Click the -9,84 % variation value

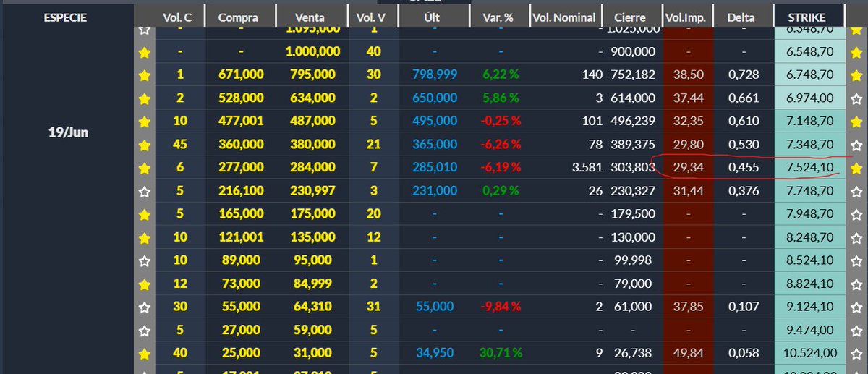(x=499, y=307)
